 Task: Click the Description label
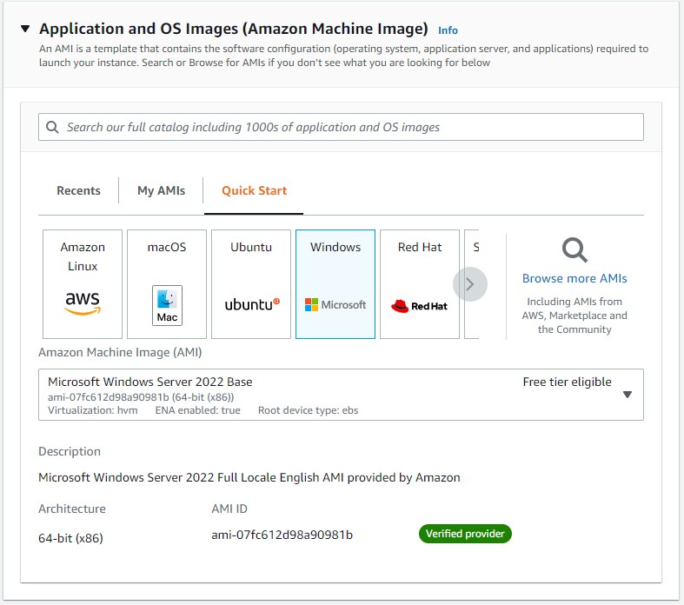(70, 451)
